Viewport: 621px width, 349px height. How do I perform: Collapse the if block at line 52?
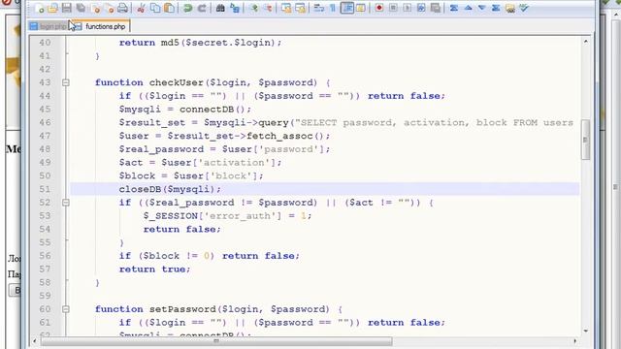point(66,203)
